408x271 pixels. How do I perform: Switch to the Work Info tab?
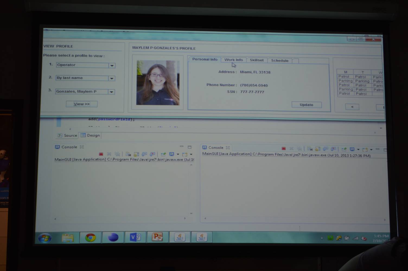click(233, 60)
